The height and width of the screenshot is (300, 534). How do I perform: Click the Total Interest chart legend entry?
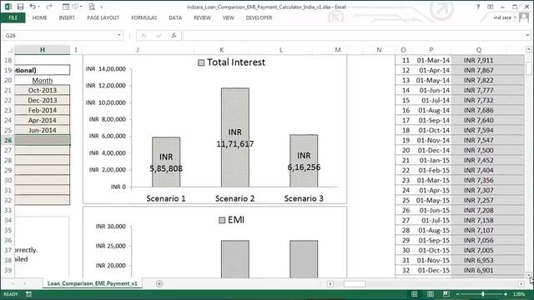tap(232, 62)
